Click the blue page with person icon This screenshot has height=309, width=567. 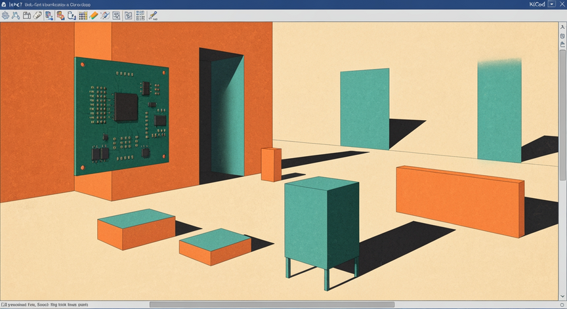[49, 16]
